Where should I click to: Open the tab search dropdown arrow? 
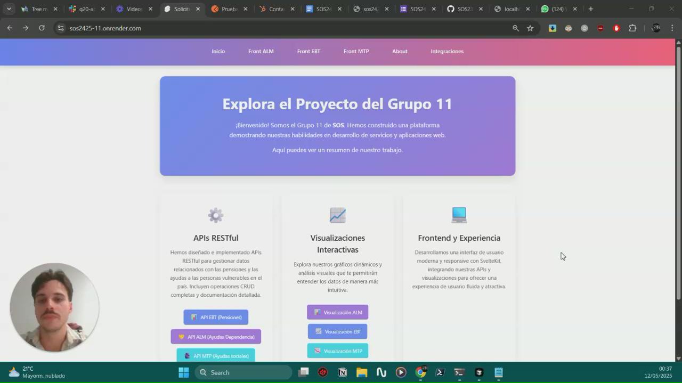pos(9,9)
